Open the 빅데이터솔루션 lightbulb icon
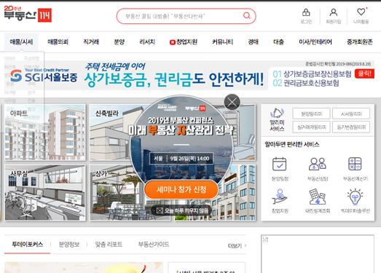Viewport: 381px width, 273px height. [x=355, y=197]
